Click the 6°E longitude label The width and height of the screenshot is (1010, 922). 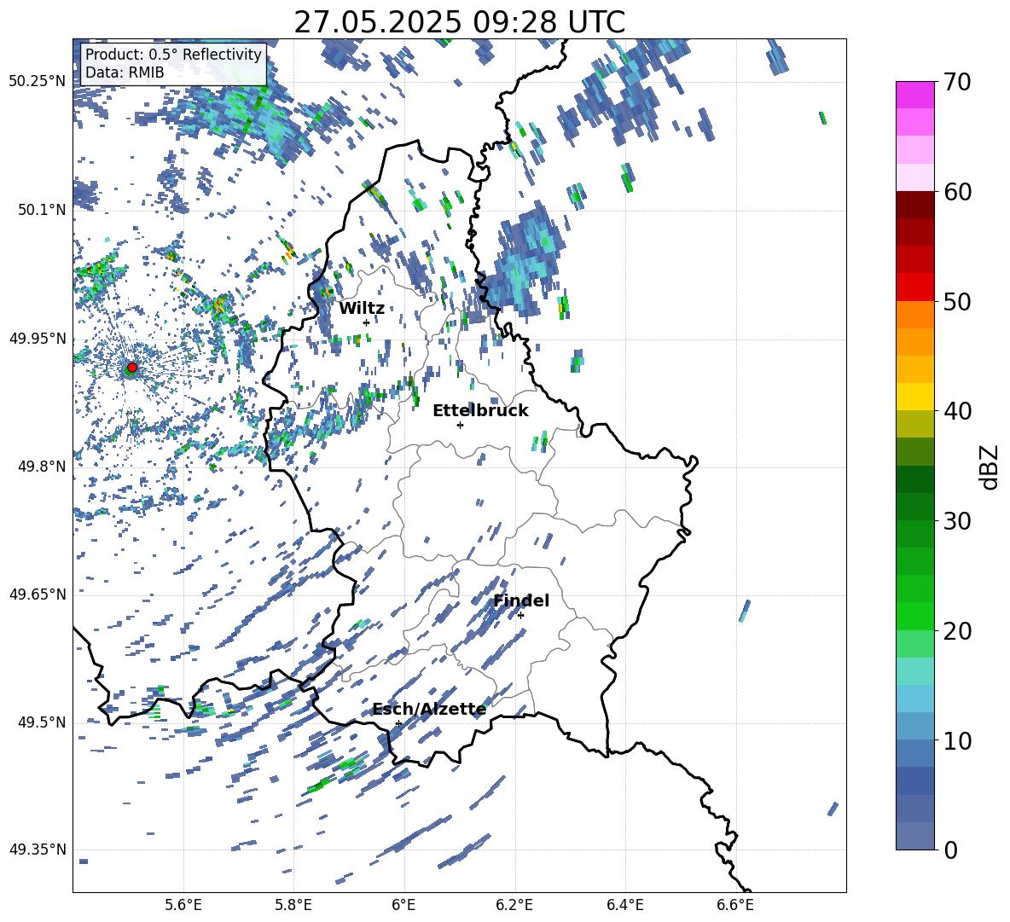pos(403,905)
